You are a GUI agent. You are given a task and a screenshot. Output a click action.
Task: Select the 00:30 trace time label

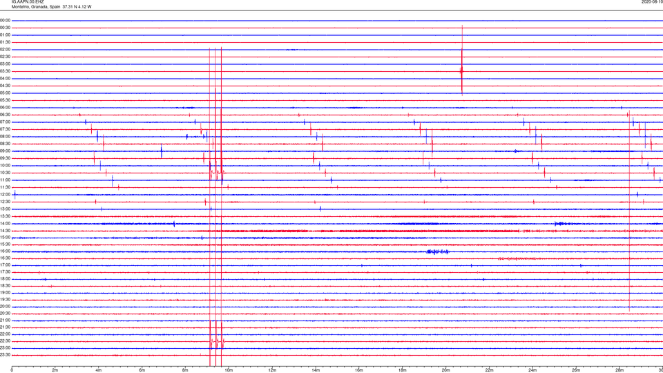pyautogui.click(x=5, y=28)
